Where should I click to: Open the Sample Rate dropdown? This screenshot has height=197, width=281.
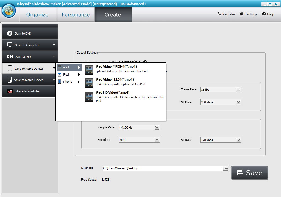tap(157, 127)
